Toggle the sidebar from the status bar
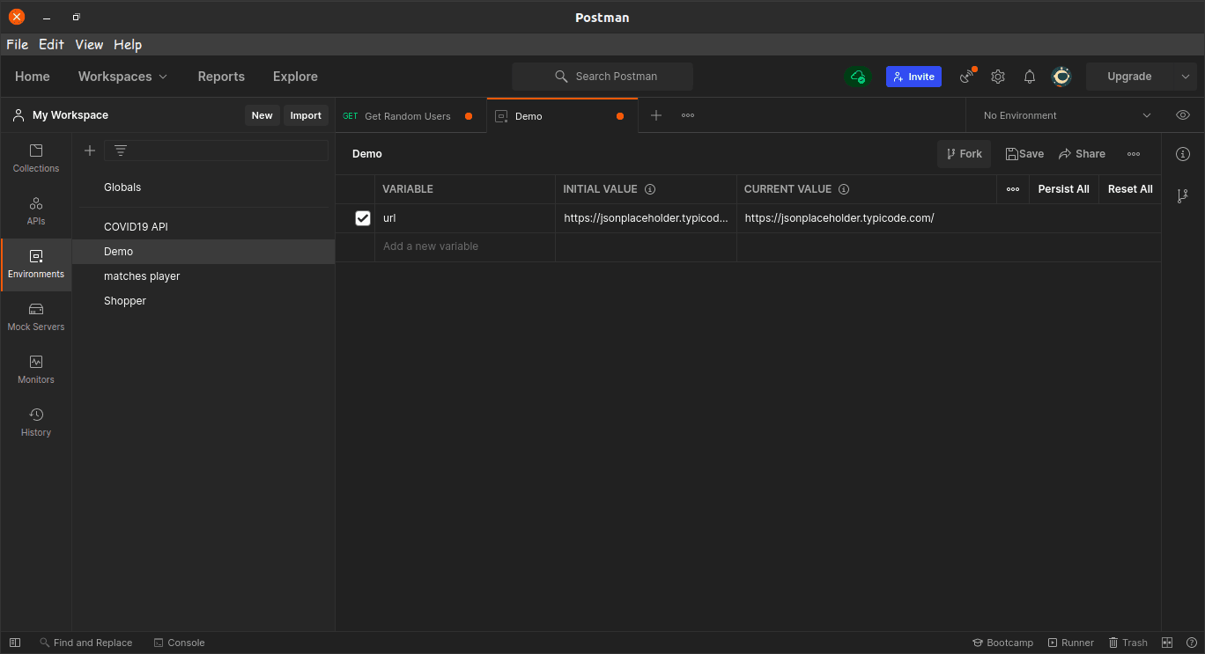The height and width of the screenshot is (654, 1205). coord(15,643)
